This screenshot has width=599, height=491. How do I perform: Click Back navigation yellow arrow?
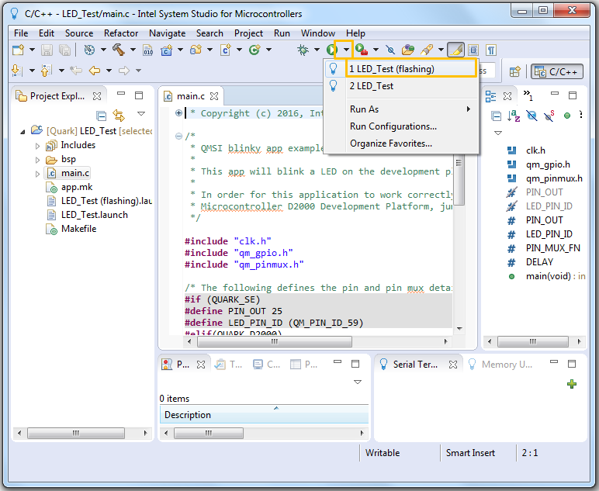pyautogui.click(x=95, y=71)
